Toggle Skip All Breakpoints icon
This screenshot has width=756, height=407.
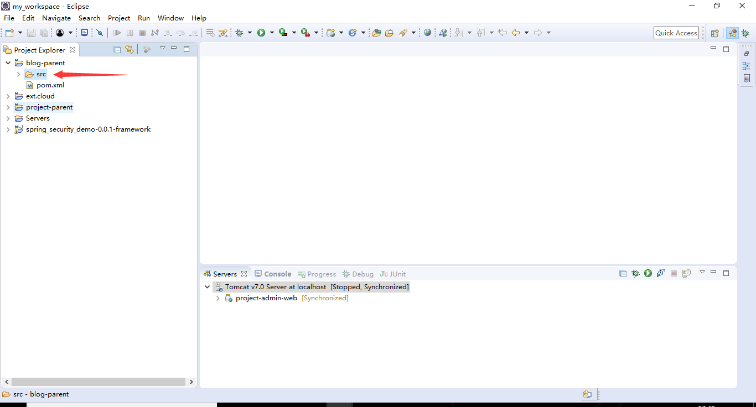[100, 33]
